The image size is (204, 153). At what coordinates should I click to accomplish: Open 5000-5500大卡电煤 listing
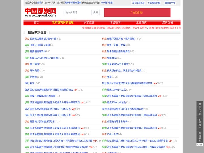coord(40,45)
